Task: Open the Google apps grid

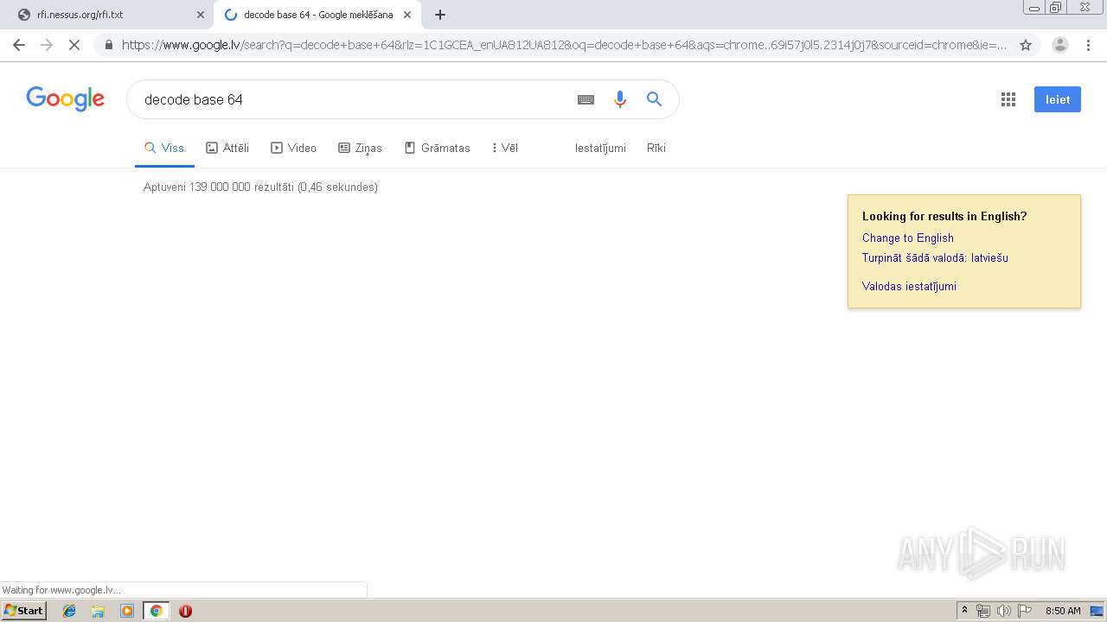Action: (x=1008, y=99)
